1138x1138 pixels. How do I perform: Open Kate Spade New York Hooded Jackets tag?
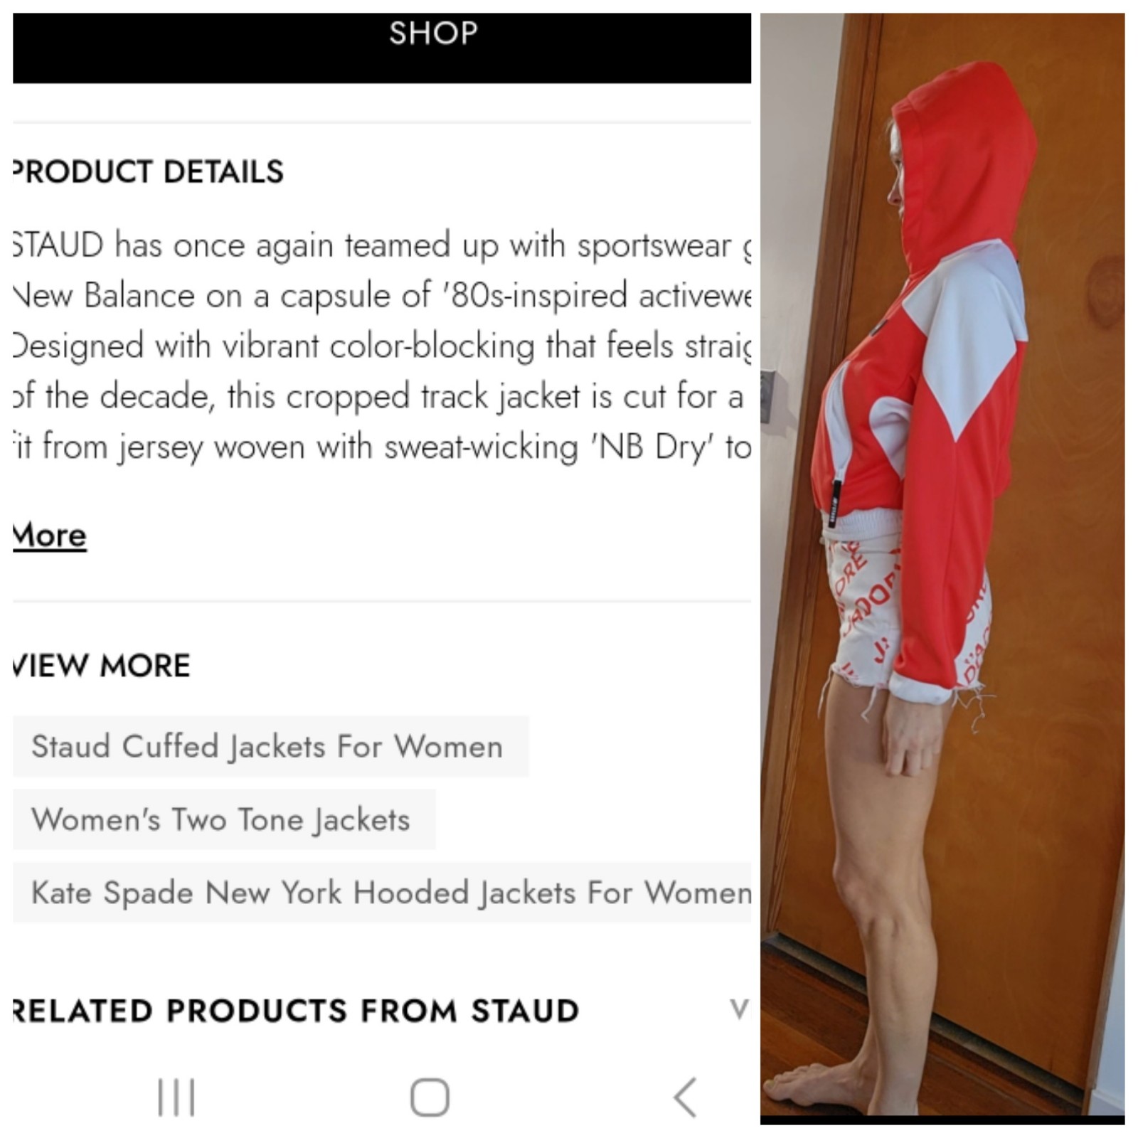pyautogui.click(x=382, y=893)
